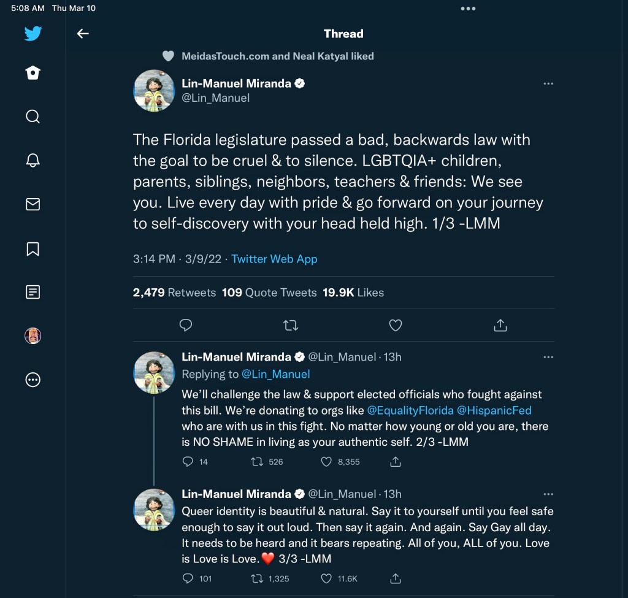Screen dimensions: 628x598
Task: Open the Notifications bell
Action: pos(33,160)
